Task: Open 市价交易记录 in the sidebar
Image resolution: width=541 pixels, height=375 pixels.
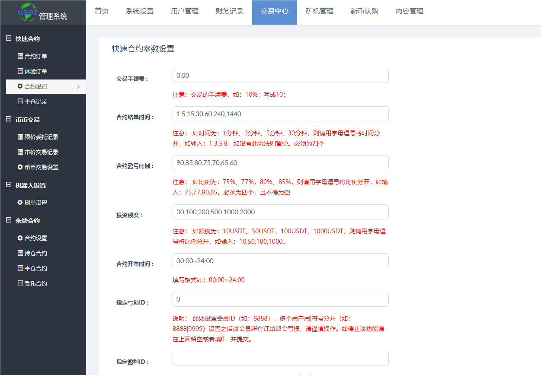Action: [x=42, y=152]
